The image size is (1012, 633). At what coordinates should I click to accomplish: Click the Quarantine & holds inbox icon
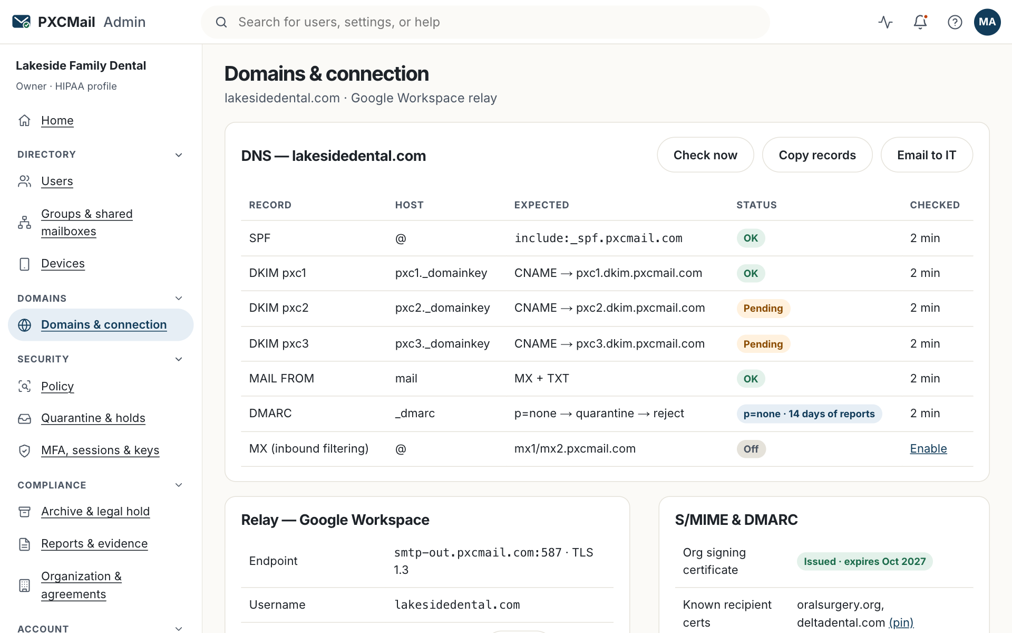click(x=24, y=418)
